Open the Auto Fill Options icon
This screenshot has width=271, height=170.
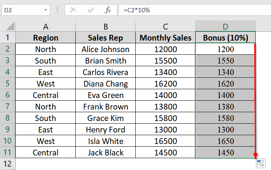tap(260, 163)
